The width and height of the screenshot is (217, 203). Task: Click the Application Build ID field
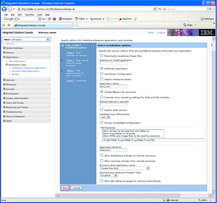pos(114,150)
